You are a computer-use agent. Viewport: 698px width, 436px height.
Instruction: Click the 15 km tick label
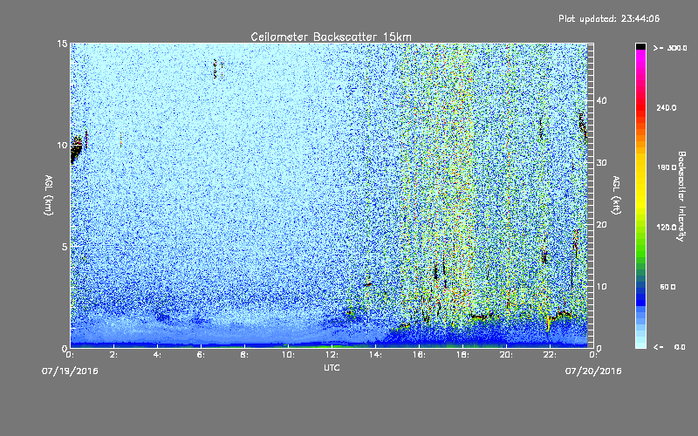[62, 44]
